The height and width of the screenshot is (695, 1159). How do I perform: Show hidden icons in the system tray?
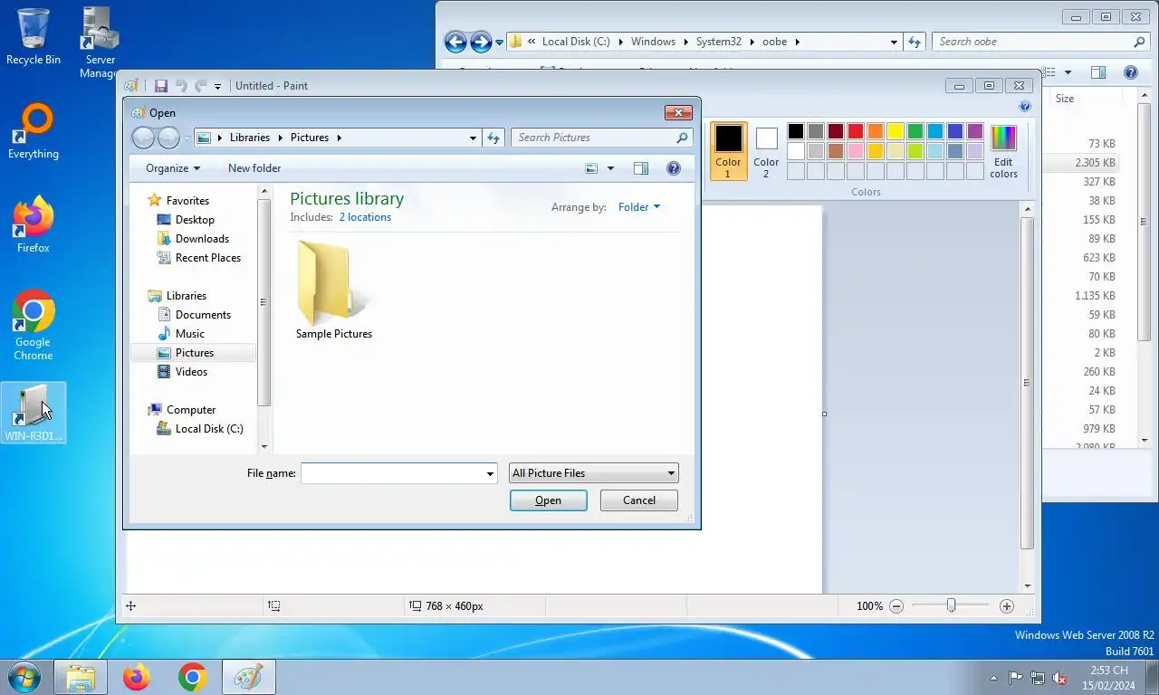coord(994,678)
